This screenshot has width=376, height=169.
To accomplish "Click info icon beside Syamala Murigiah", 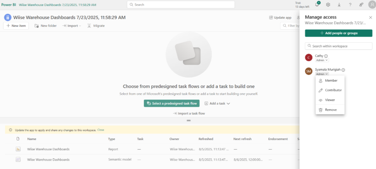I will pos(343,70).
